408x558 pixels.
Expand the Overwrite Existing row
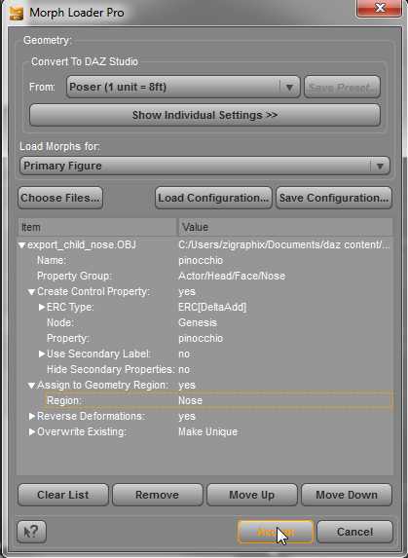tap(32, 431)
